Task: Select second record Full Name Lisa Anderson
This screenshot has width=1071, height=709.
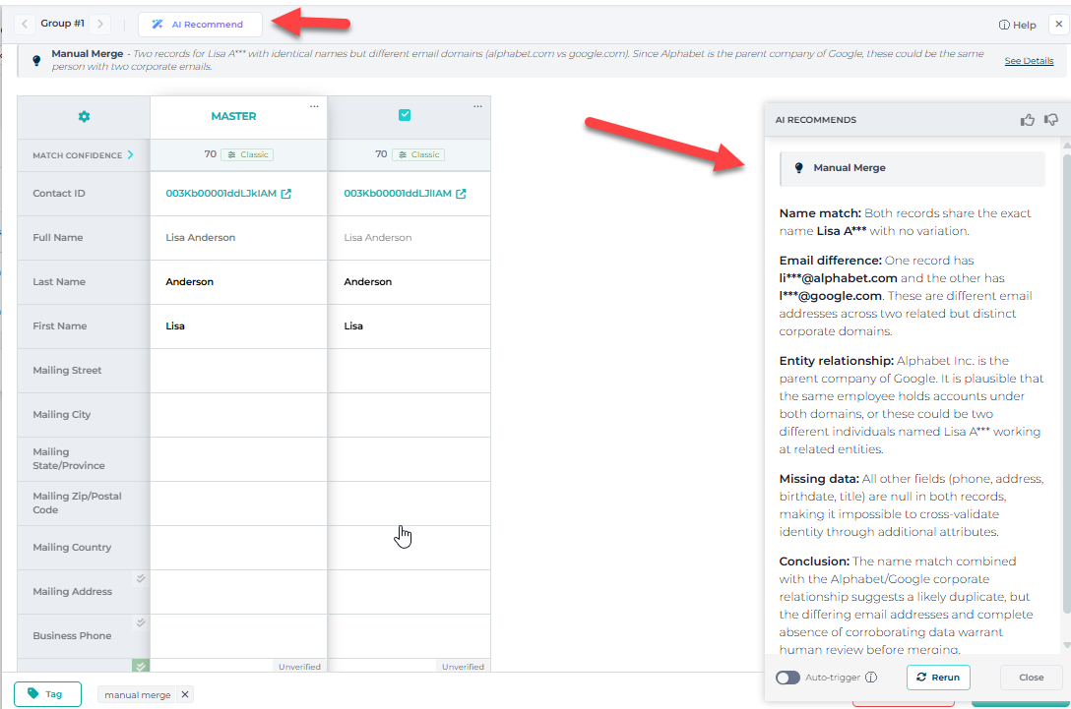Action: coord(378,237)
